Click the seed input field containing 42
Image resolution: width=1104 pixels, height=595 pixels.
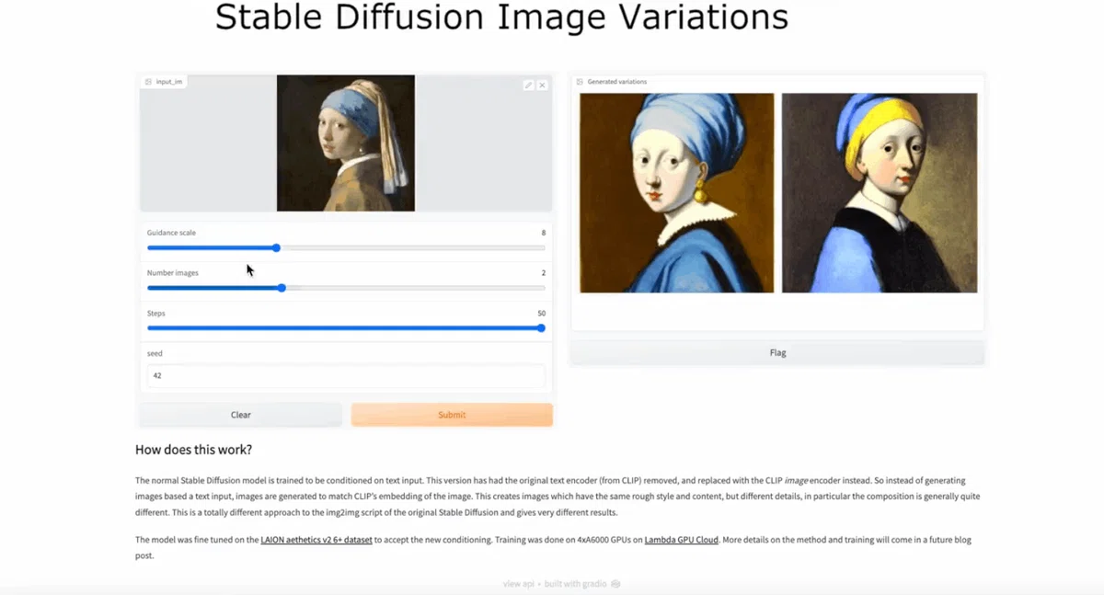(346, 375)
